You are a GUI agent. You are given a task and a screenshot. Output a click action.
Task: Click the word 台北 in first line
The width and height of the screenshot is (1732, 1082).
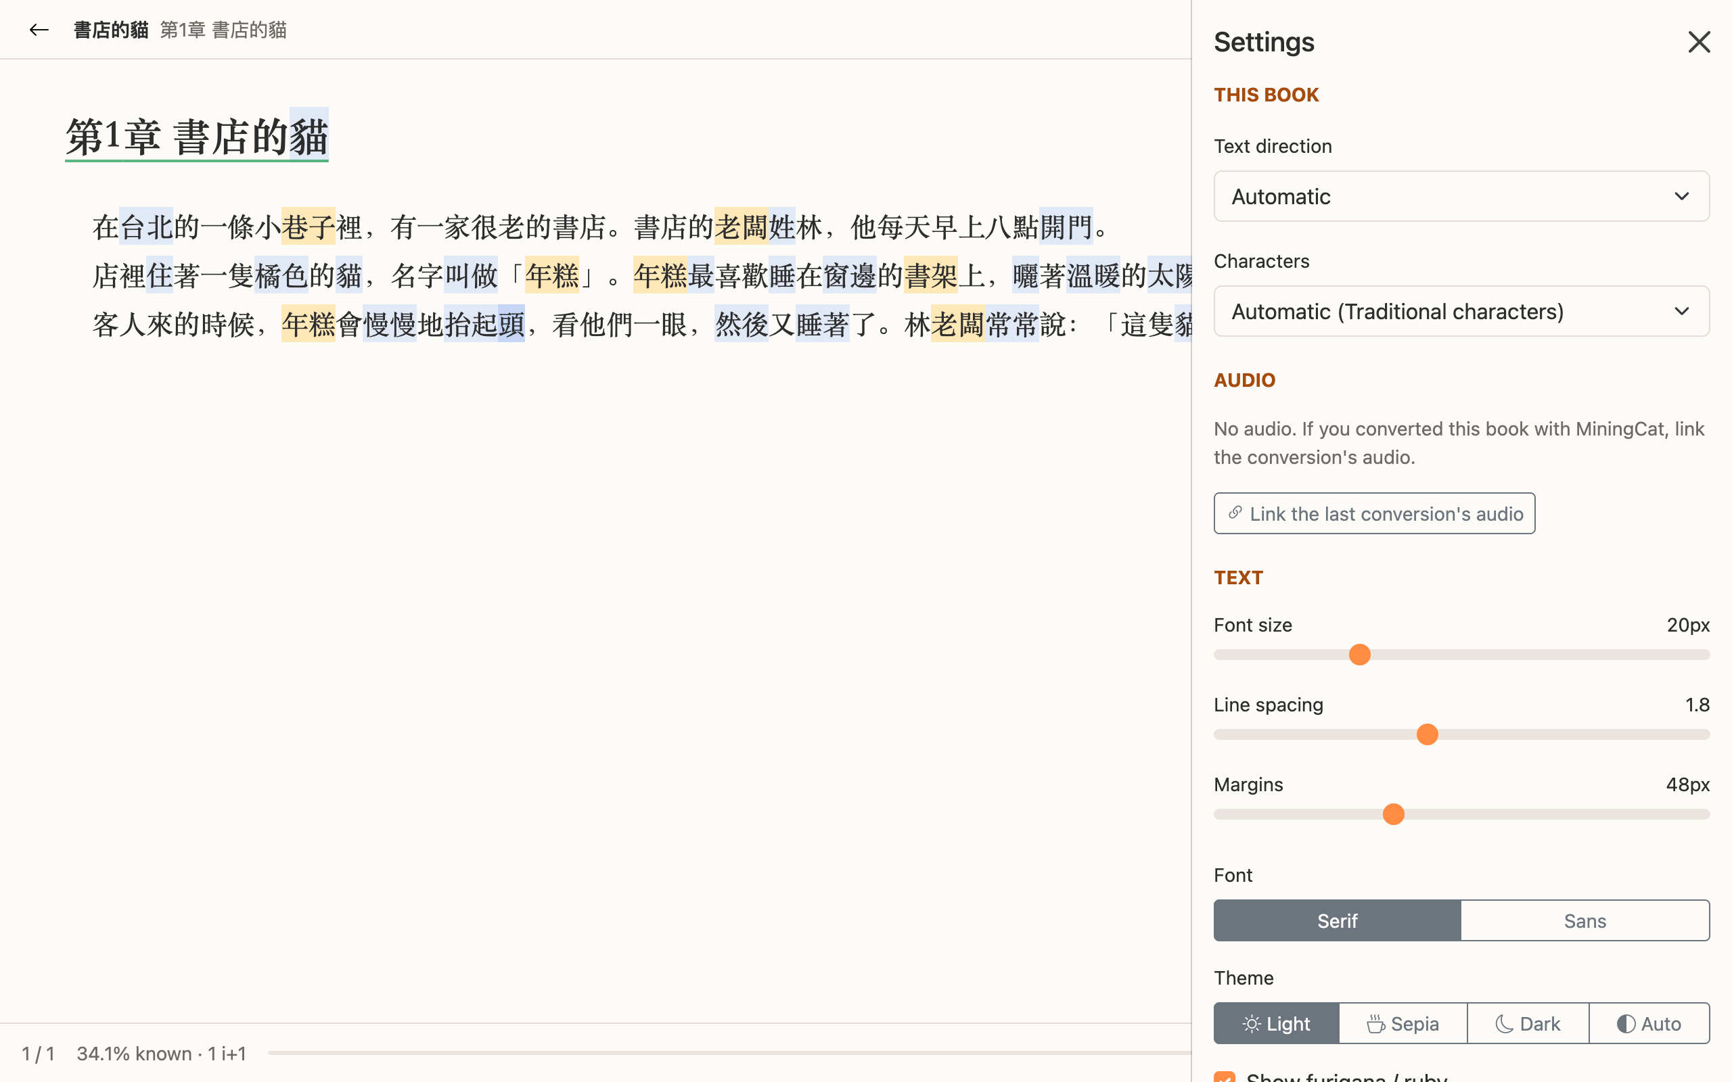146,227
